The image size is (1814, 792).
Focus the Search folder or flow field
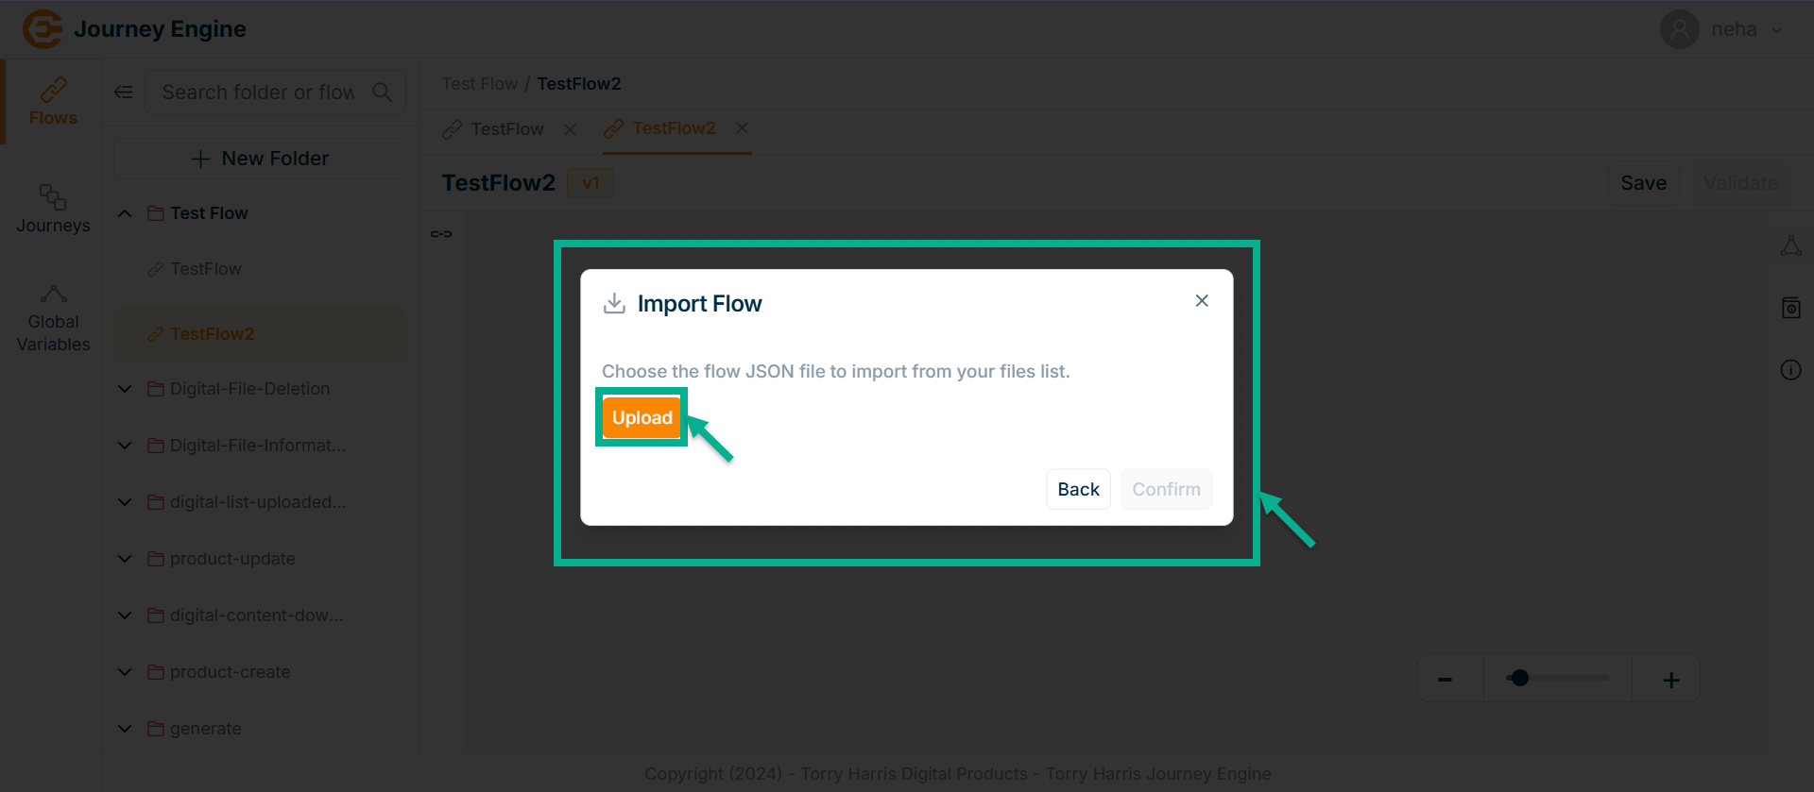pos(258,93)
